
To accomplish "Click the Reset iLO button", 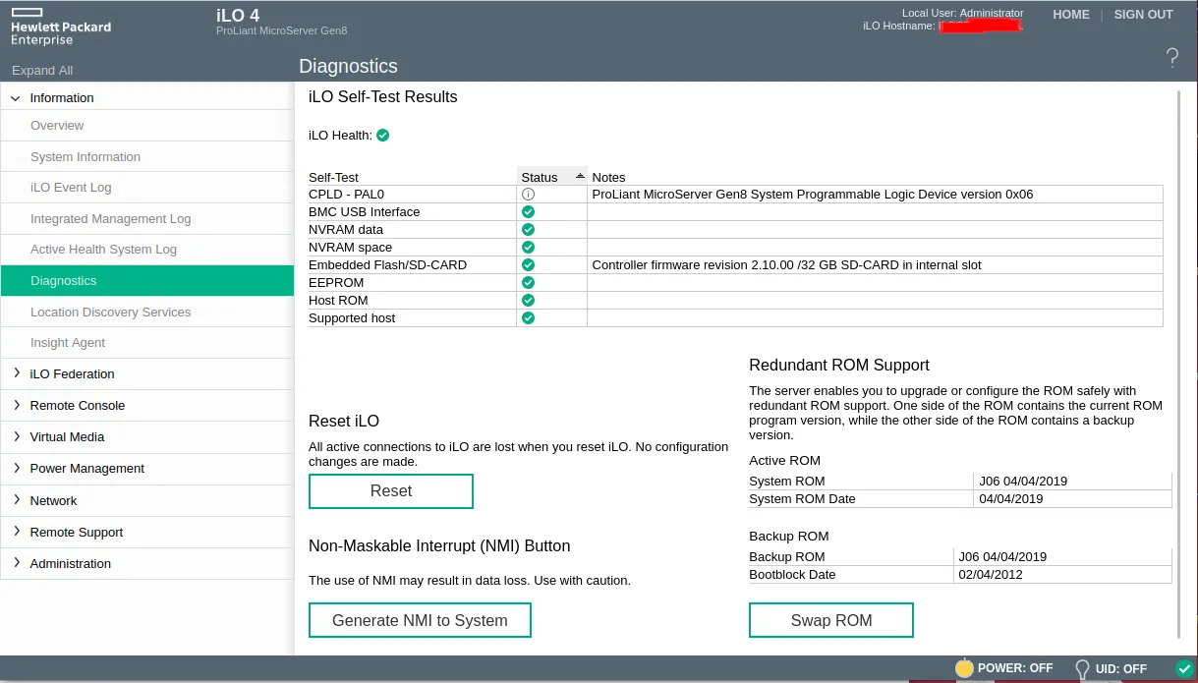I will [391, 491].
